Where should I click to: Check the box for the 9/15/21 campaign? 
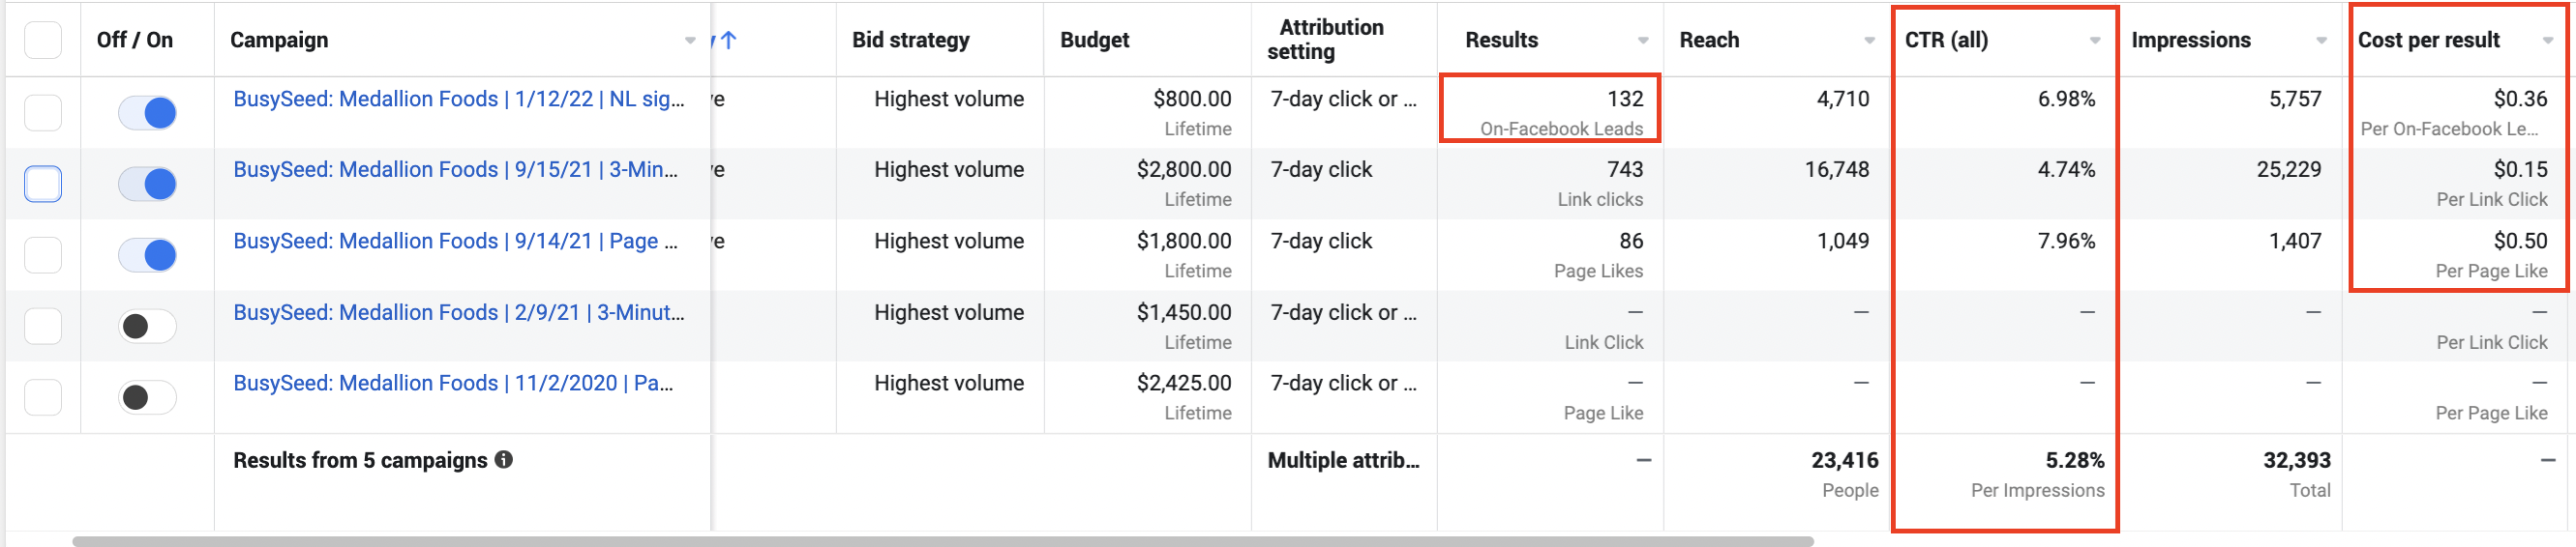pos(43,184)
